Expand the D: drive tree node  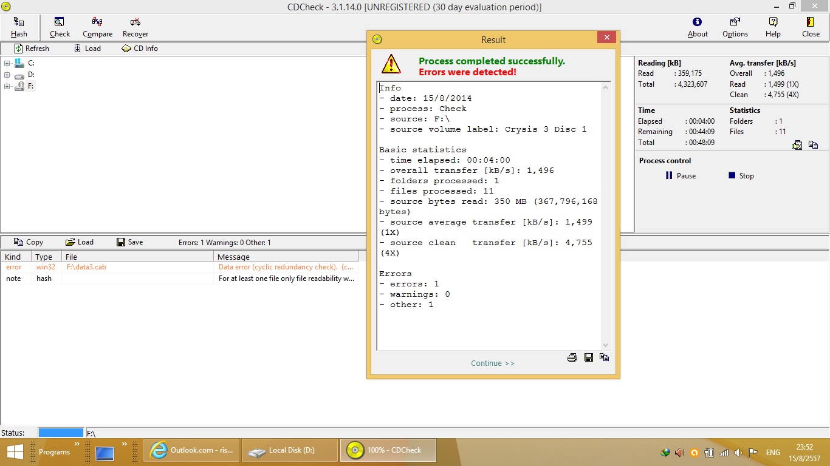[x=7, y=75]
